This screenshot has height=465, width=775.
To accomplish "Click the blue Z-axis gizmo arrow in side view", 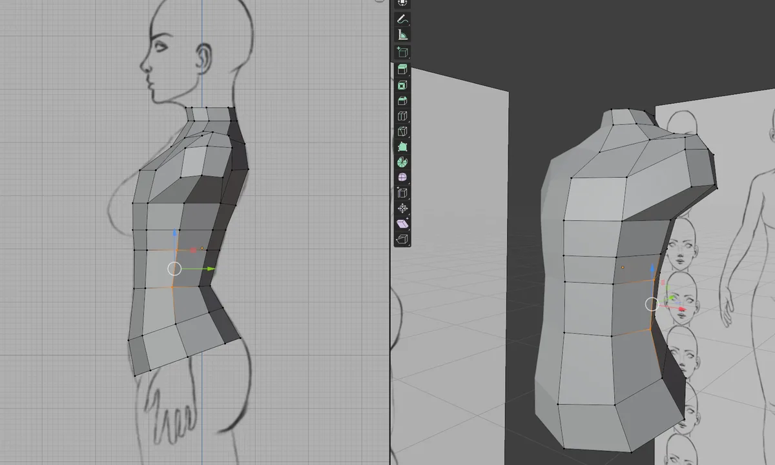I will point(174,233).
